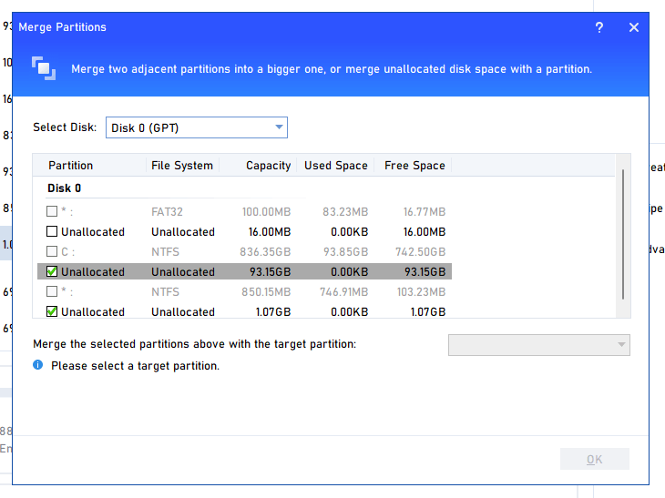Click the blue info icon
The image size is (665, 498).
pos(38,365)
